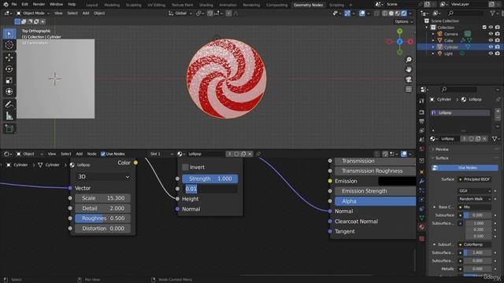Toggle proportional editing in viewport header
504x283 pixels.
pos(228,13)
